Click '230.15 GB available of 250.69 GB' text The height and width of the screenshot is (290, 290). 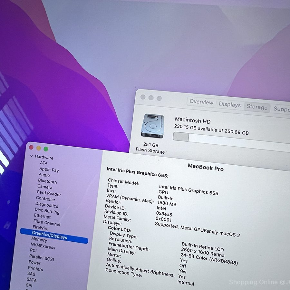pyautogui.click(x=211, y=130)
